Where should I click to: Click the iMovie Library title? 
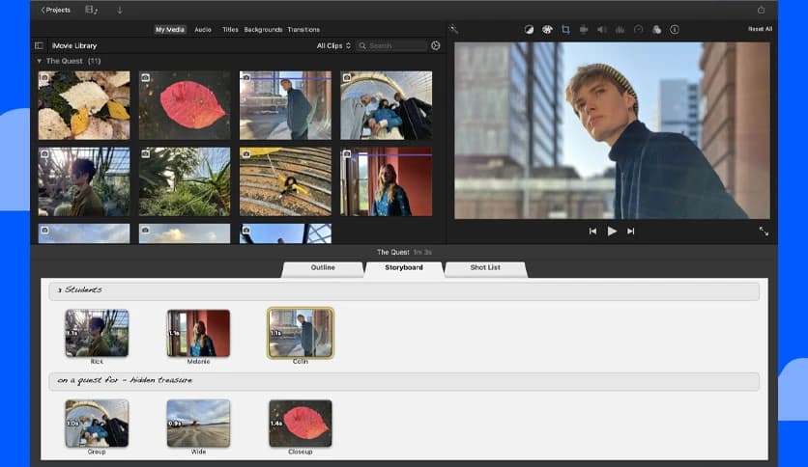click(74, 45)
